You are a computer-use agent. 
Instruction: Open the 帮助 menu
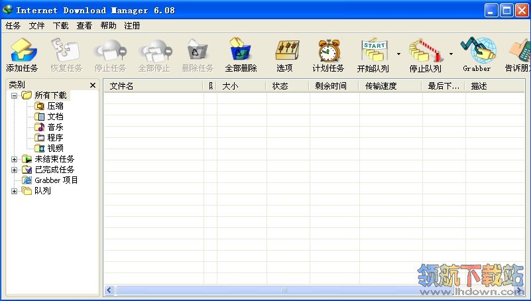[108, 26]
